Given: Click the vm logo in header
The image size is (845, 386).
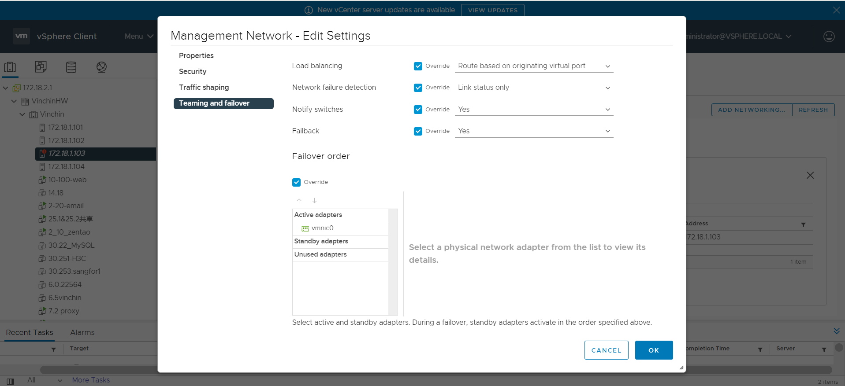Looking at the screenshot, I should tap(21, 36).
